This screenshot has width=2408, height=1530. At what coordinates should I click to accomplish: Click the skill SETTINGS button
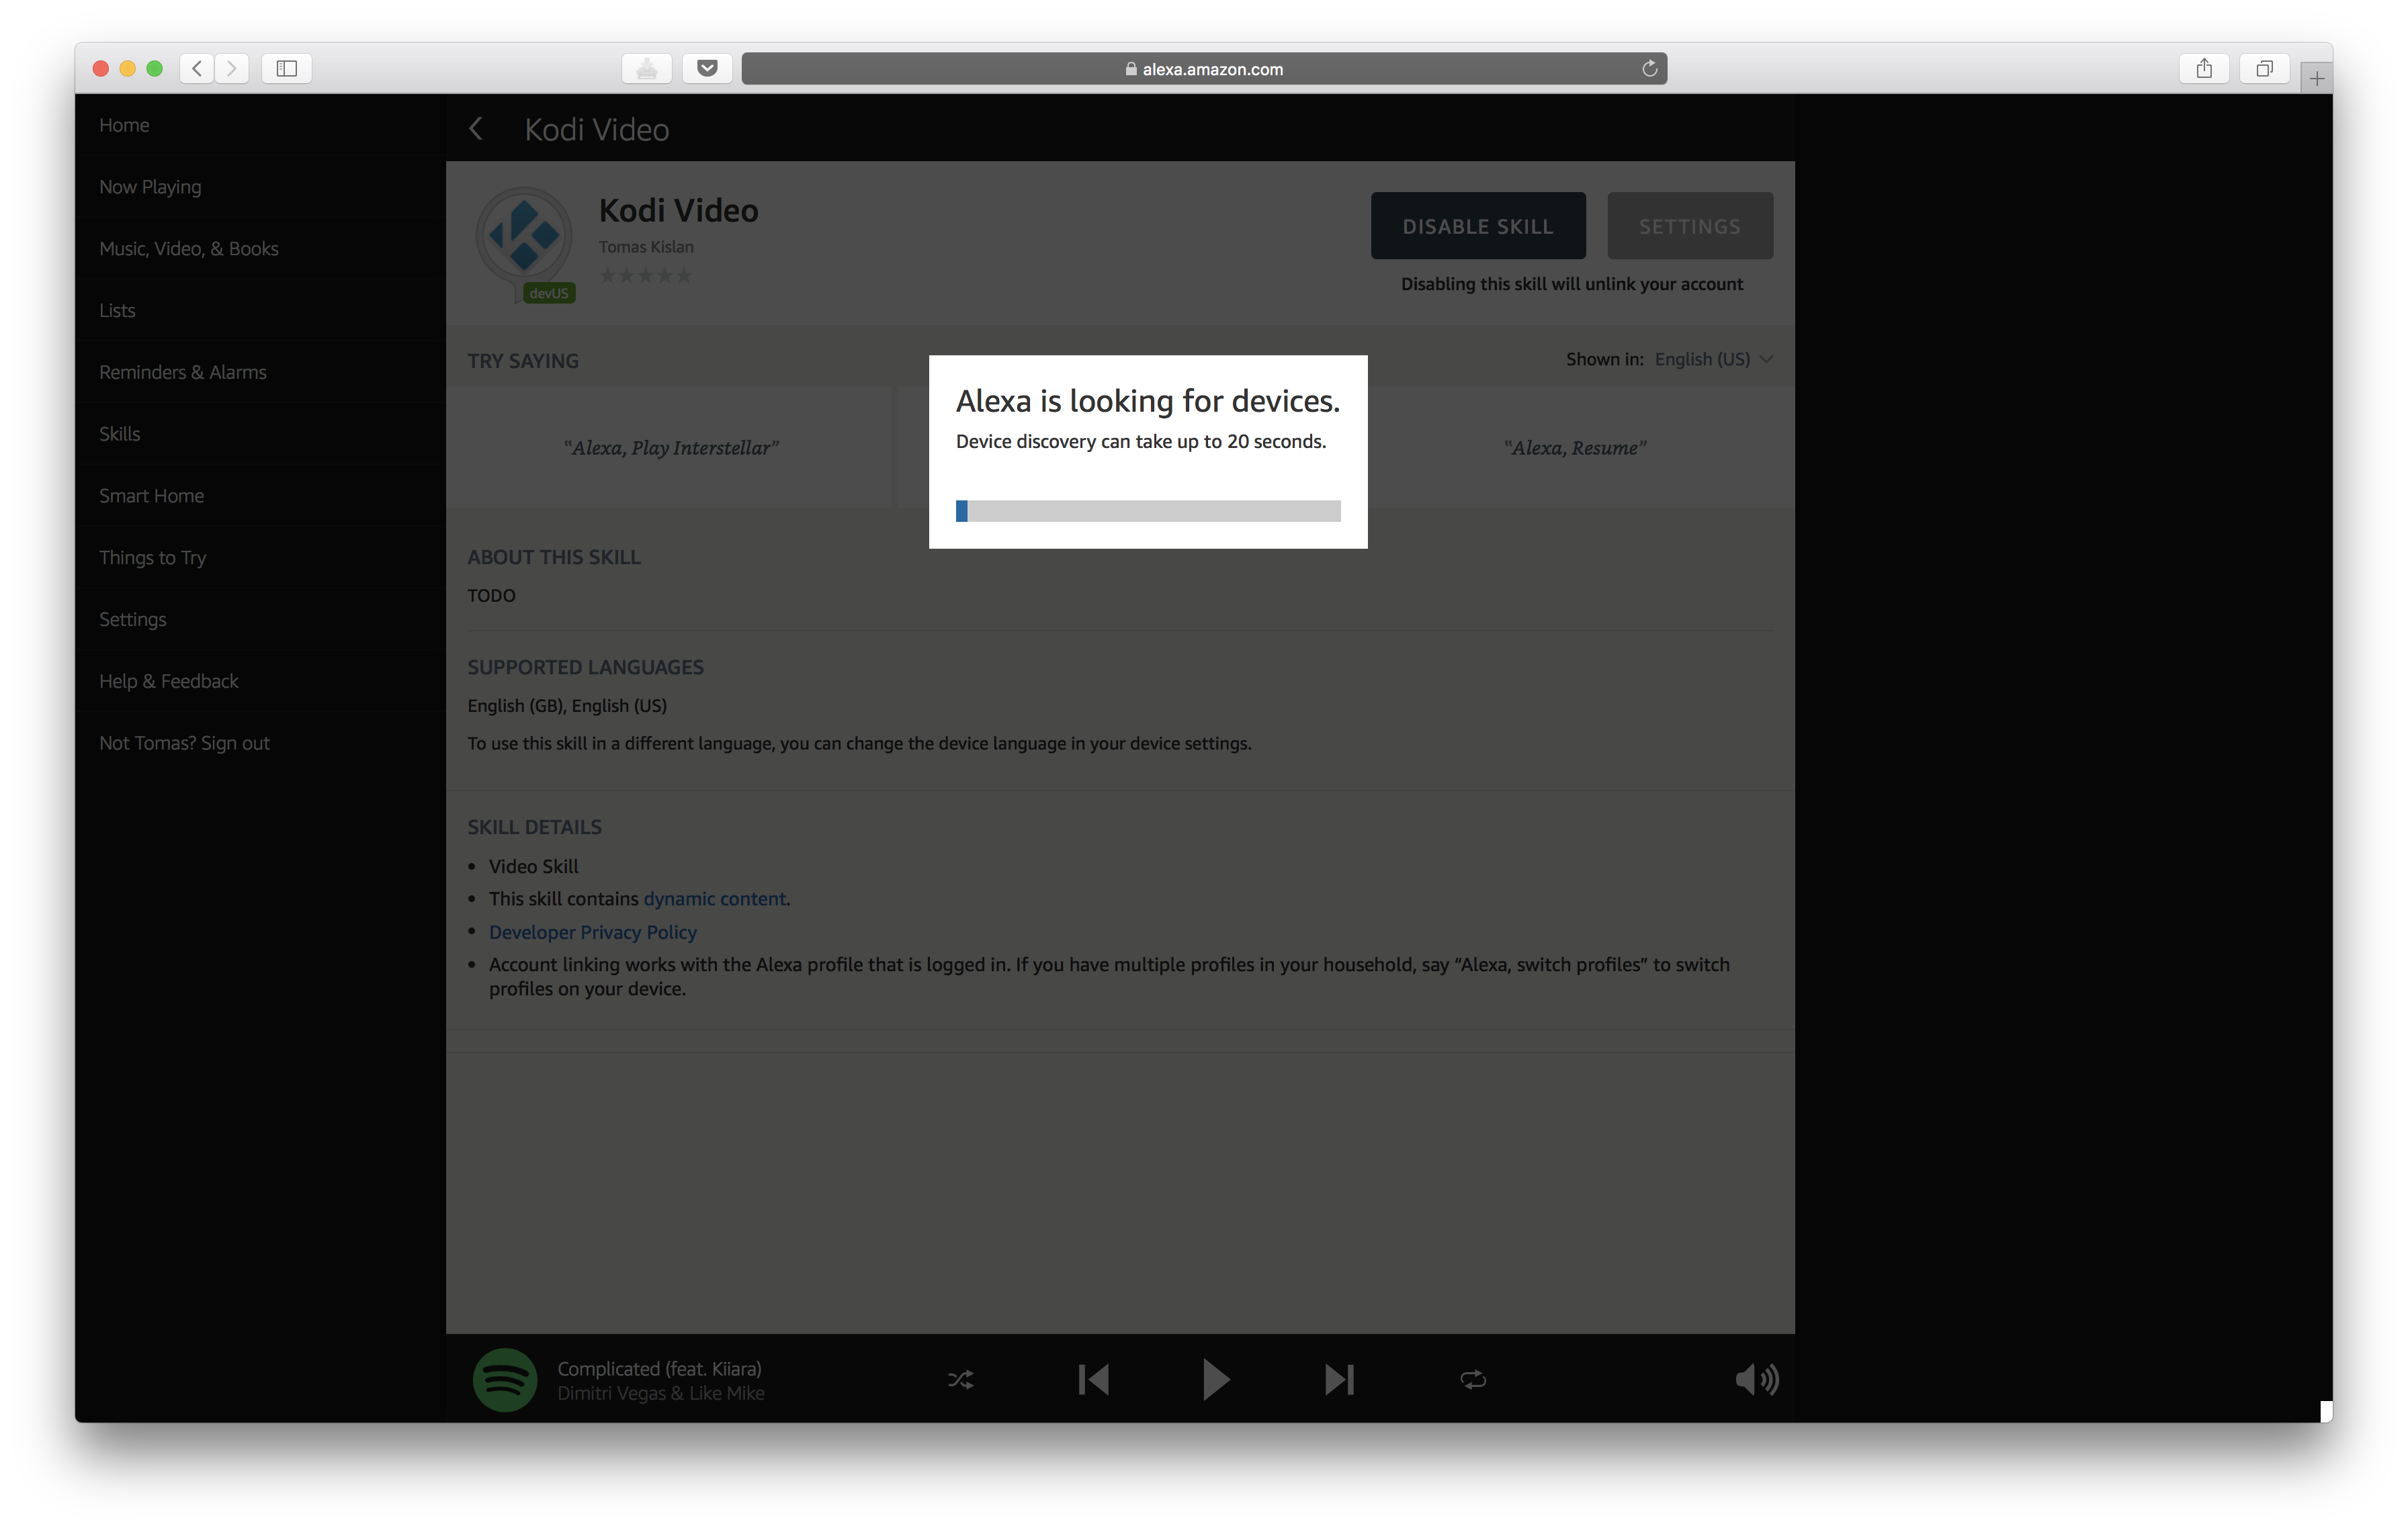(x=1690, y=226)
